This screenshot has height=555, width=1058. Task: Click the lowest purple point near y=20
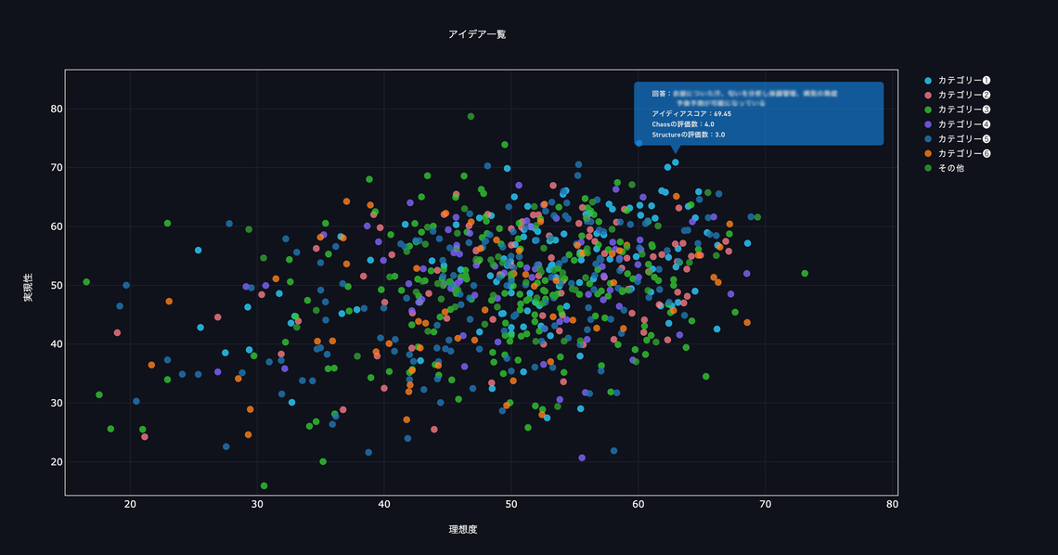pos(582,458)
